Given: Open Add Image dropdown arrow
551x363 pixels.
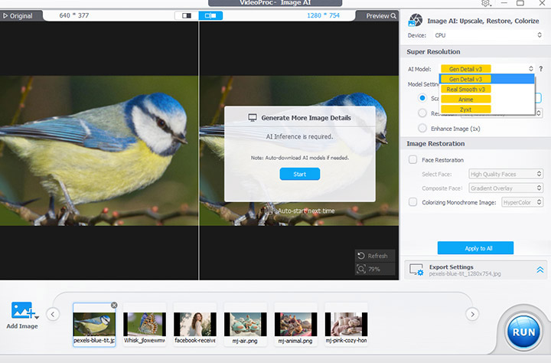Looking at the screenshot, I should 37,317.
